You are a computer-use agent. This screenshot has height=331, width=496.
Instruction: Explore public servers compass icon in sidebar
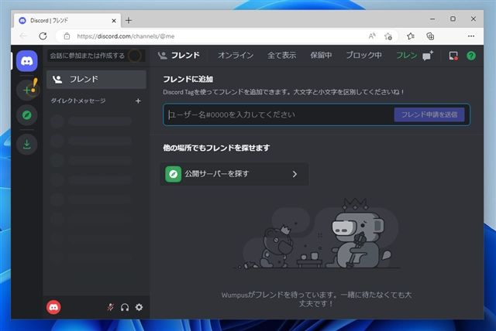click(x=27, y=115)
